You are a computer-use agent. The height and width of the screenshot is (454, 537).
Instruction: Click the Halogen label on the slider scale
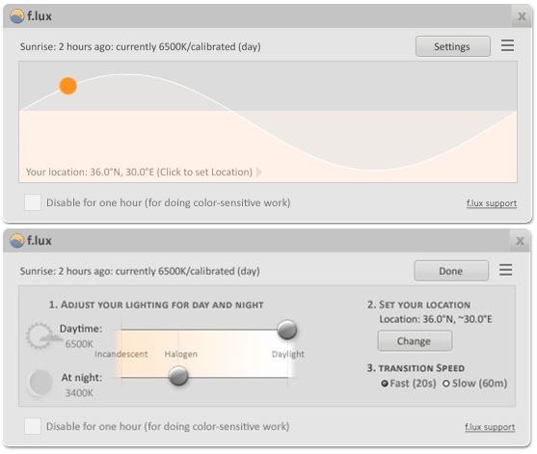coord(181,354)
